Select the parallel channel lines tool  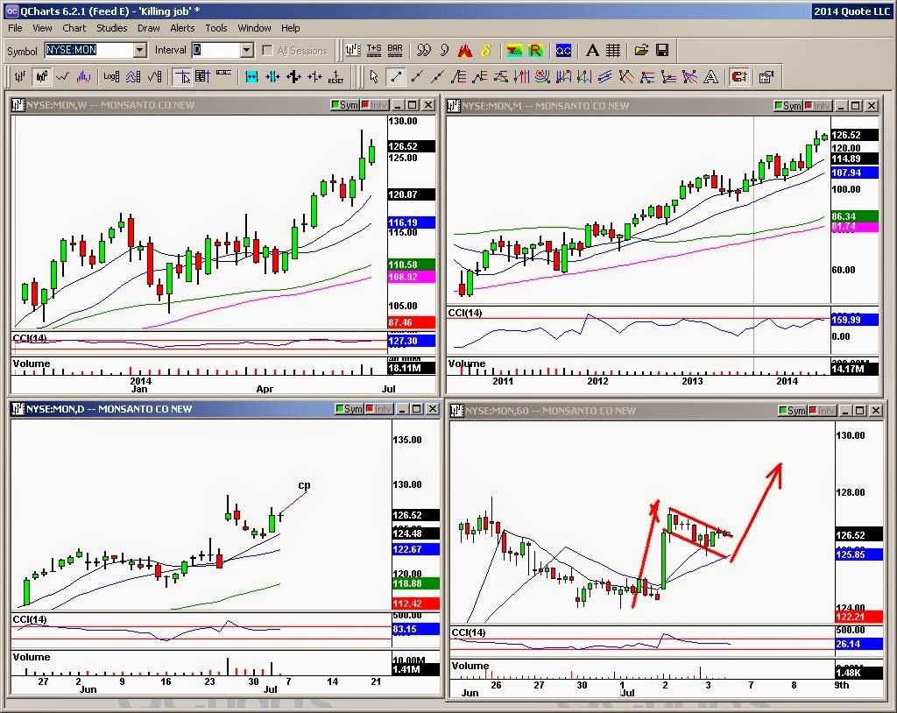click(x=605, y=77)
